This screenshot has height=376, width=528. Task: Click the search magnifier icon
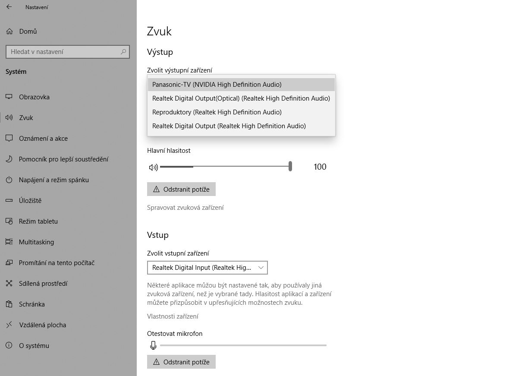(123, 52)
